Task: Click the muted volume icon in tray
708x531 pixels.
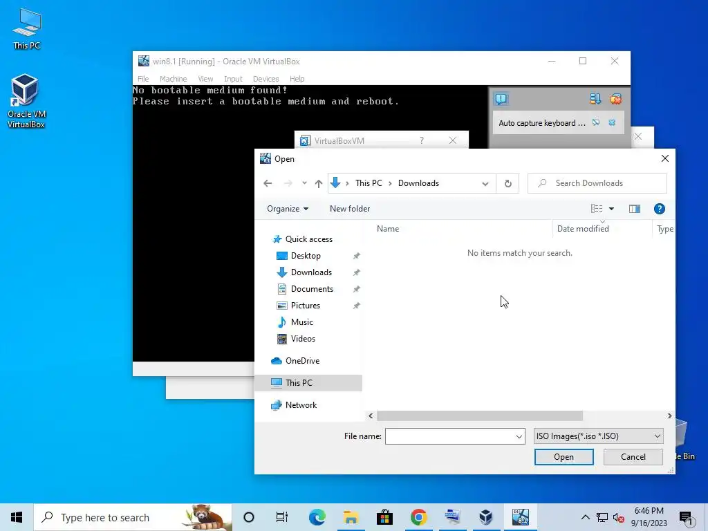Action: pos(618,517)
